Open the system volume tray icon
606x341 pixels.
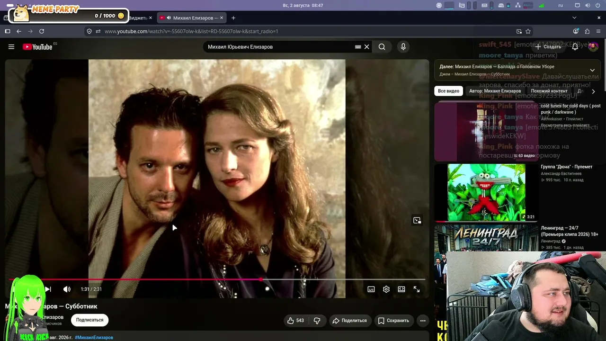tap(588, 5)
